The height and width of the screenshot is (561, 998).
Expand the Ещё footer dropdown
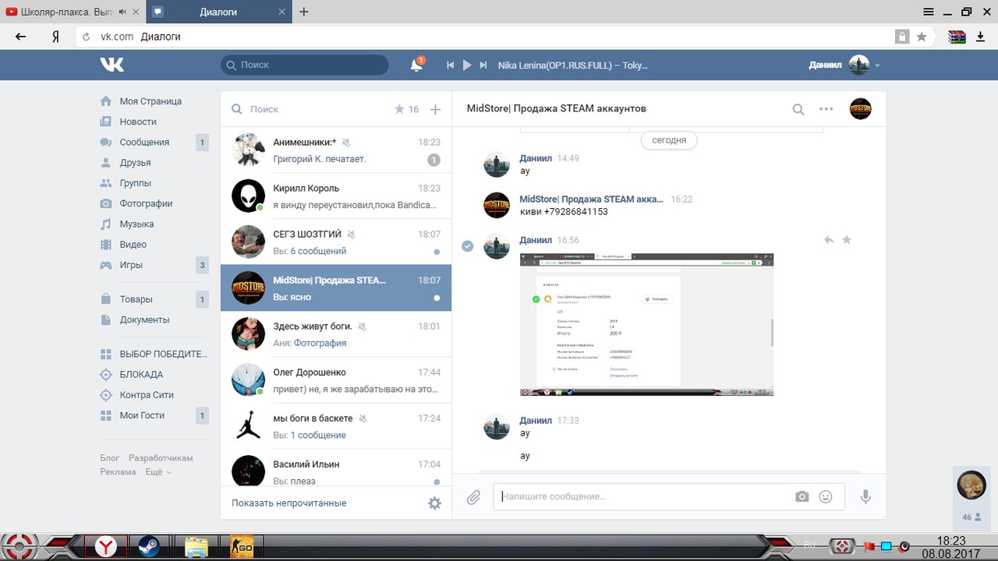pyautogui.click(x=158, y=472)
